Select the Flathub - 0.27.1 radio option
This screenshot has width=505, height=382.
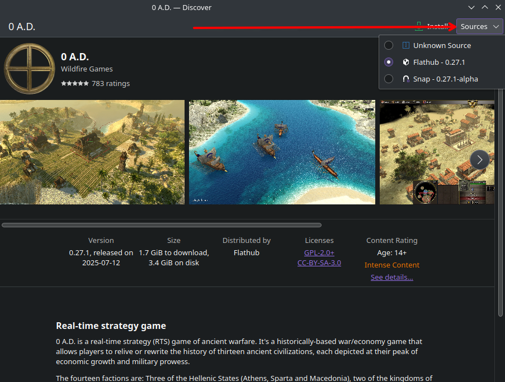[389, 62]
